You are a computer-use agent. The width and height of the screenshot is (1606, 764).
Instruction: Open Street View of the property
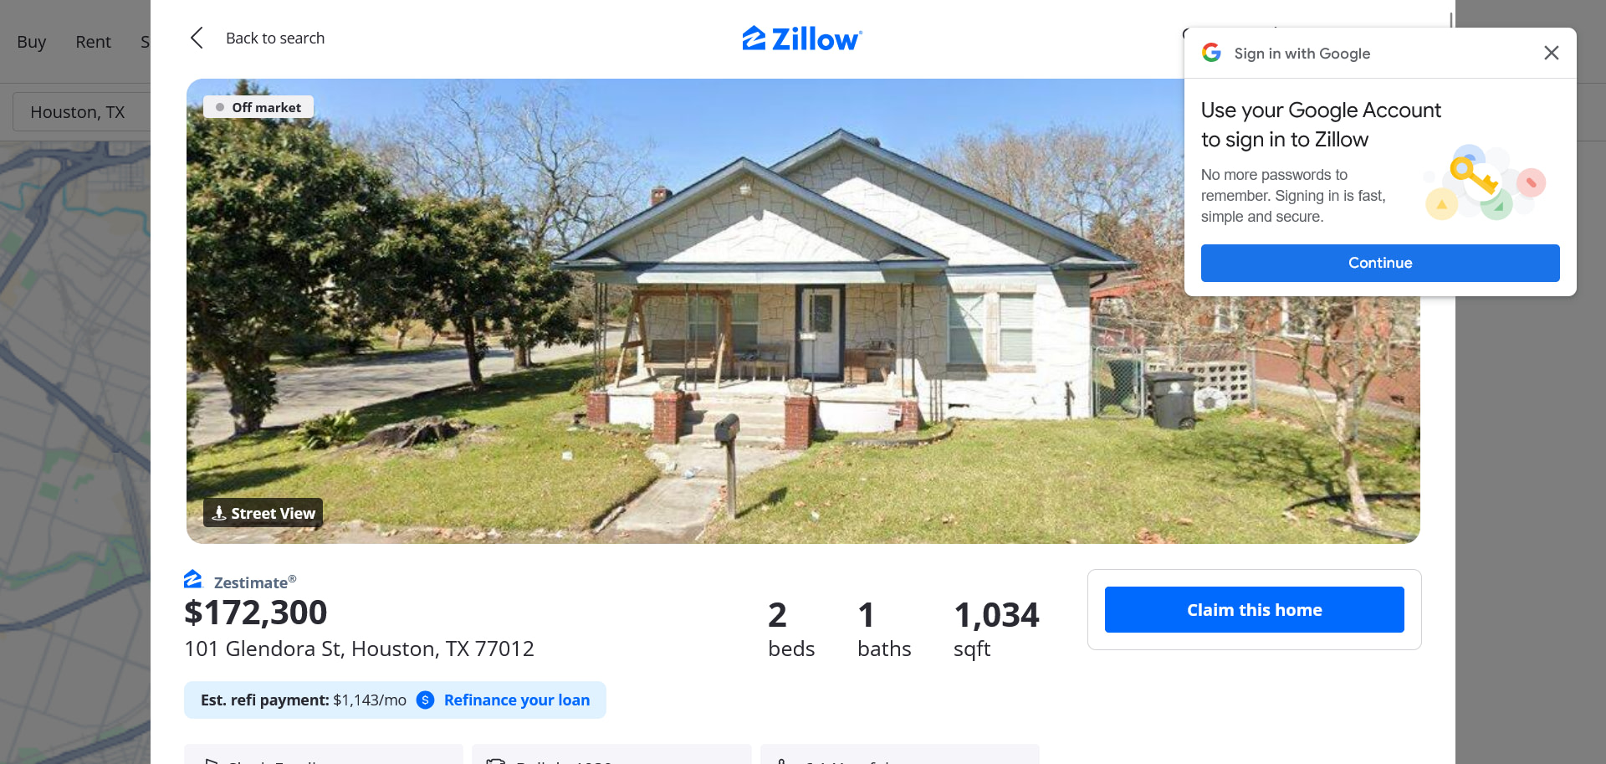pos(263,513)
